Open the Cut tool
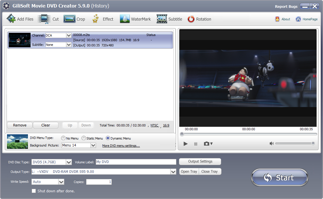Screen dimensions: 323x199 tap(44, 19)
